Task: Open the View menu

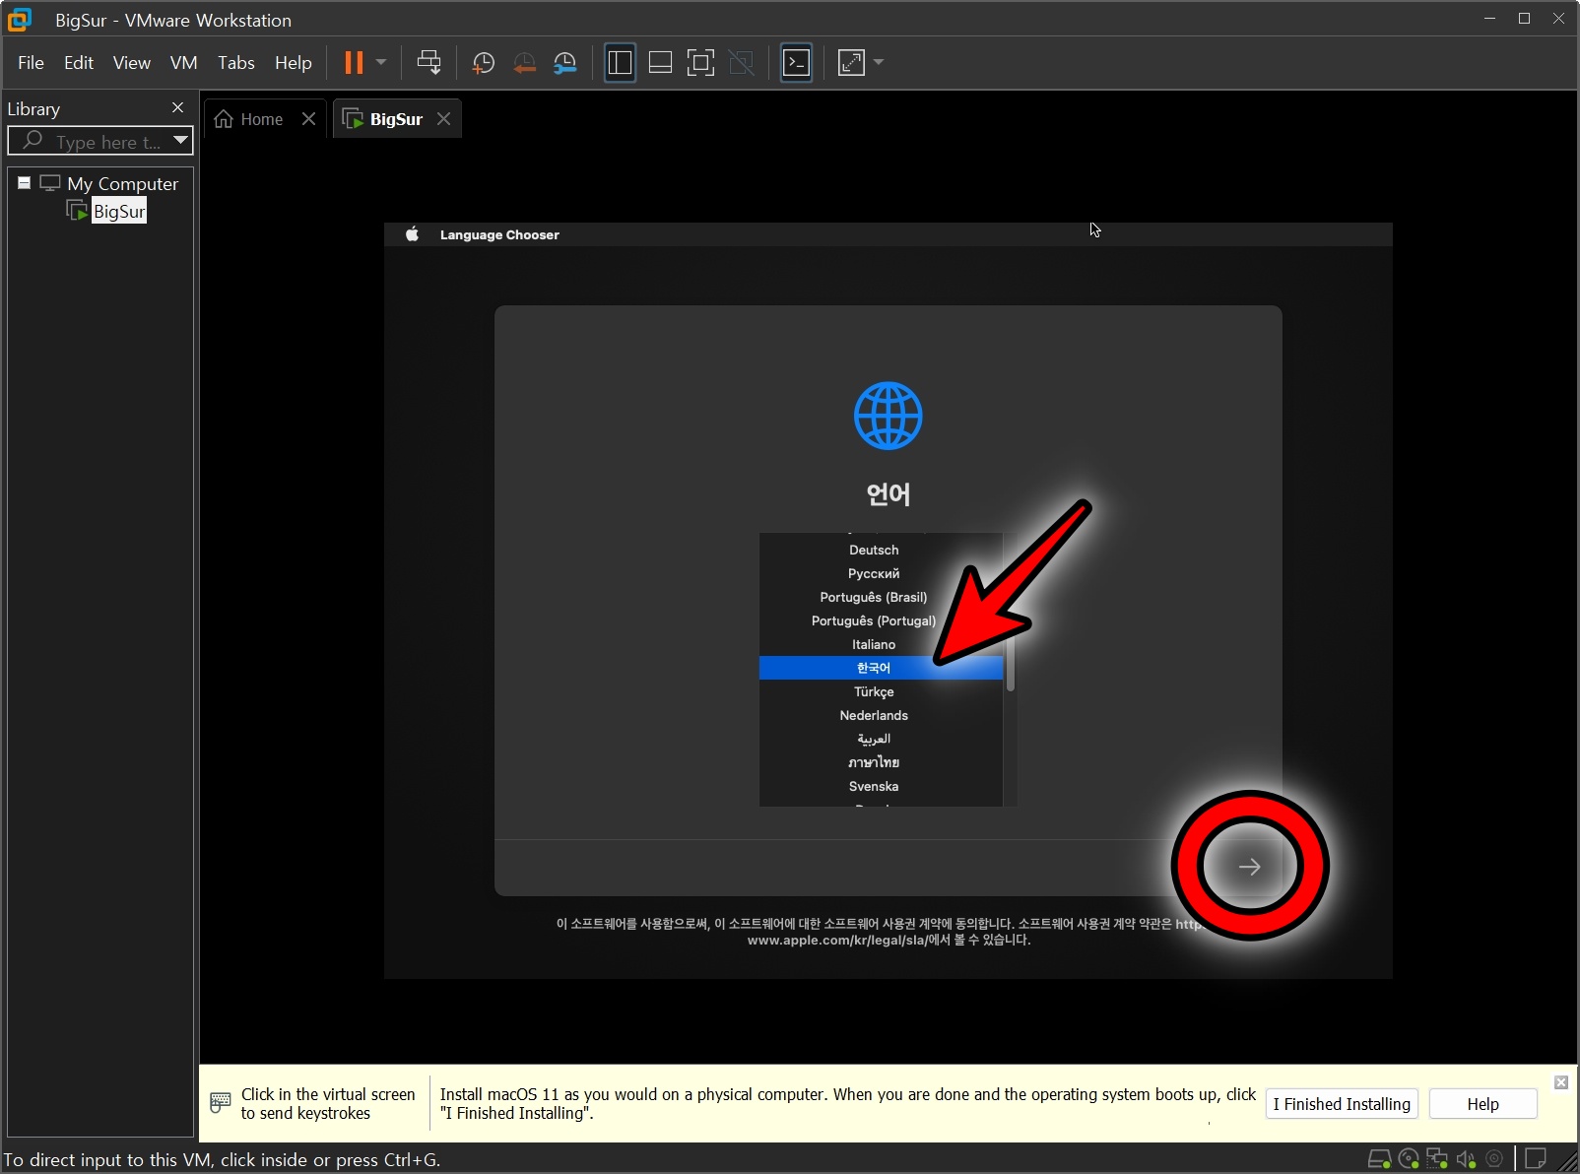Action: click(132, 63)
